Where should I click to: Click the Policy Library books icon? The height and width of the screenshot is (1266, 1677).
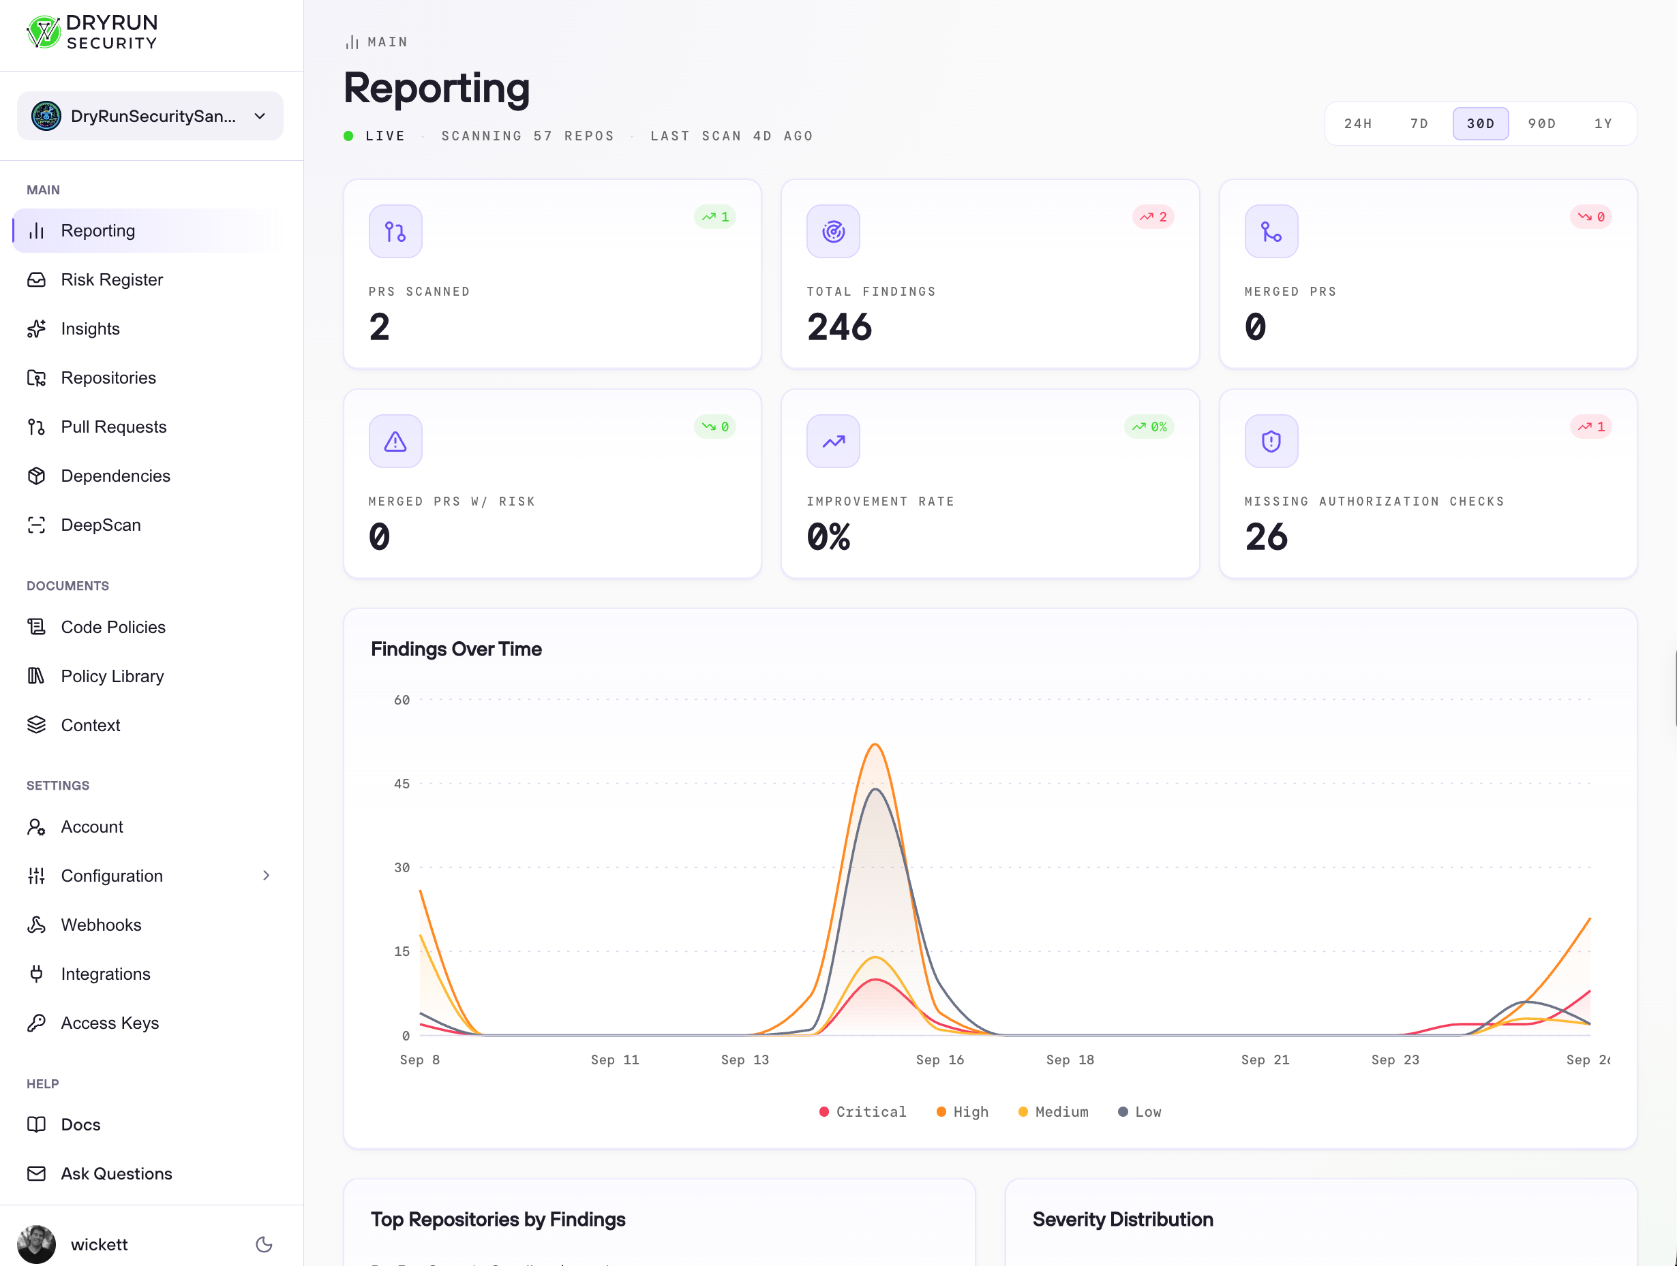pos(36,676)
